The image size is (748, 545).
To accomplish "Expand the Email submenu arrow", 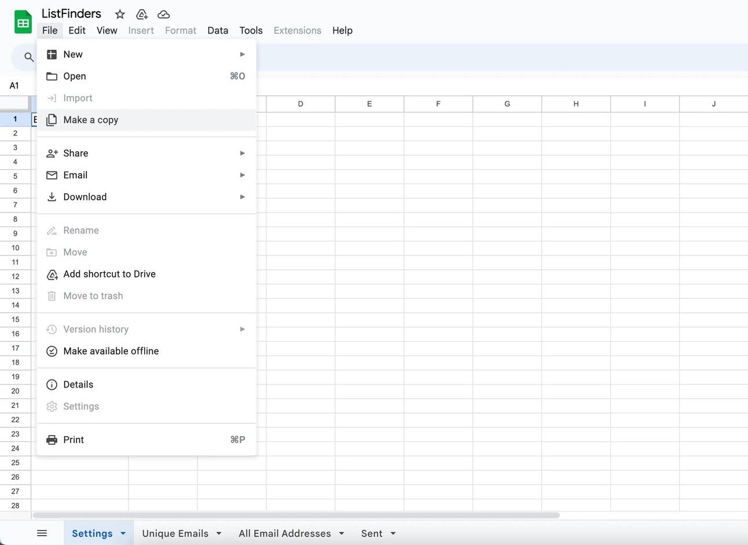I will 243,175.
